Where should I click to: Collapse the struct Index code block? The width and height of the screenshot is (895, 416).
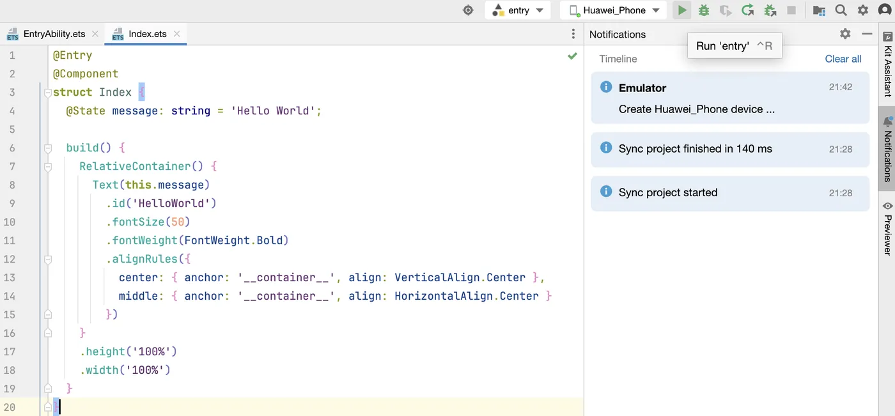48,93
